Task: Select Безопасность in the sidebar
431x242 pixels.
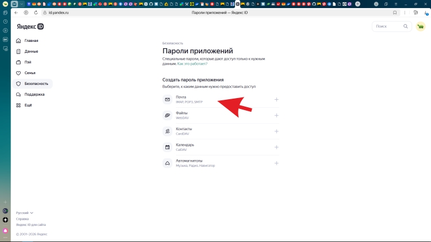Action: coord(32,84)
